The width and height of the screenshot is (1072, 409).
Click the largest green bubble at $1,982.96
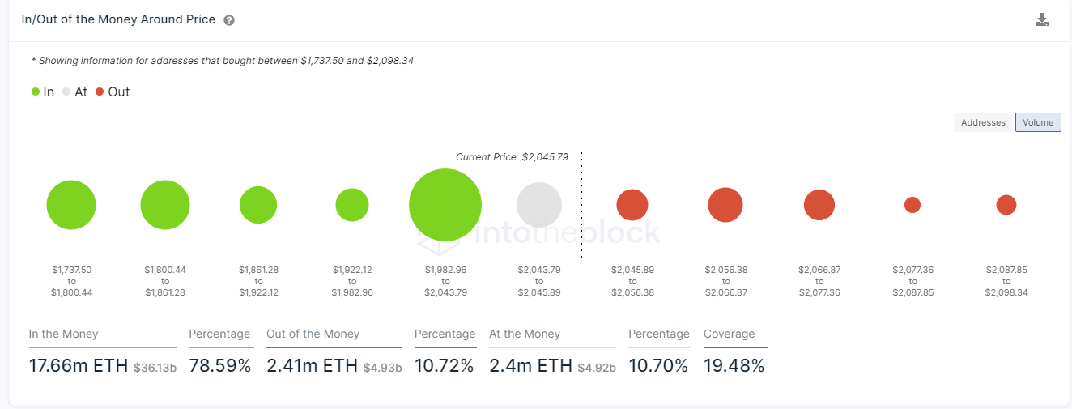click(445, 205)
